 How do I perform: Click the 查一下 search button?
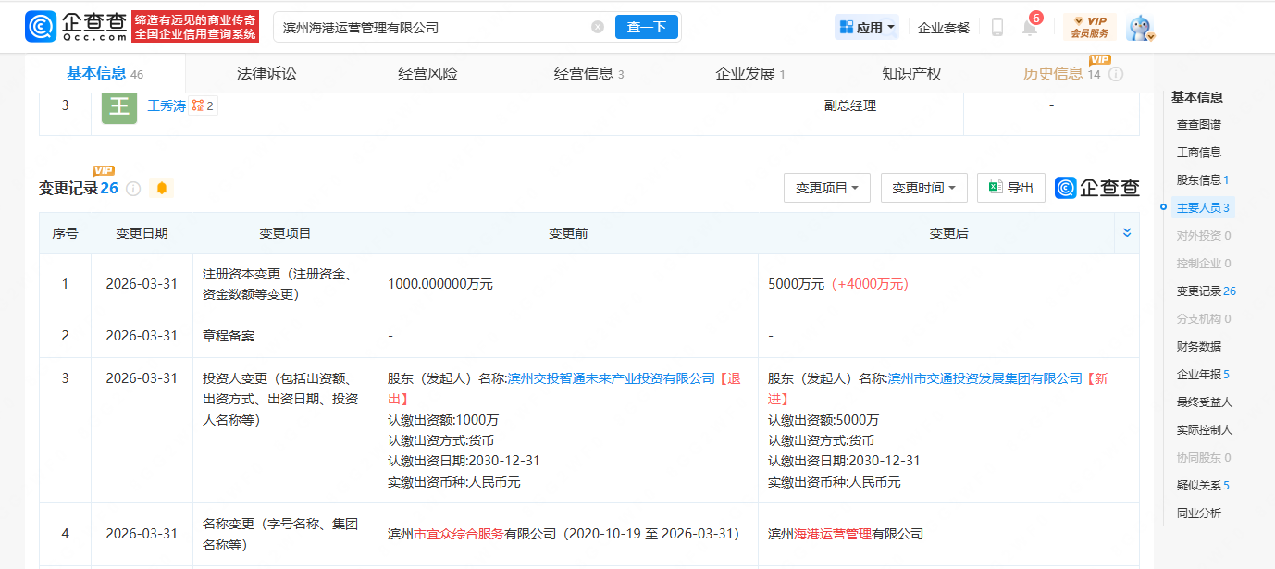tap(646, 27)
